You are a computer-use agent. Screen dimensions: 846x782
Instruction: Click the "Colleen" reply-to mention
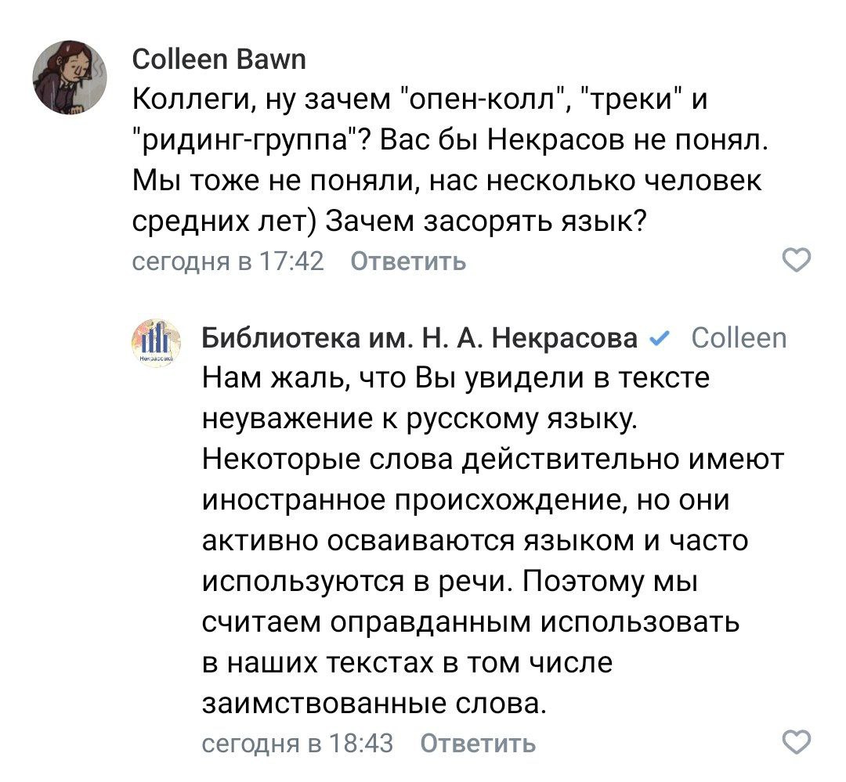(739, 338)
